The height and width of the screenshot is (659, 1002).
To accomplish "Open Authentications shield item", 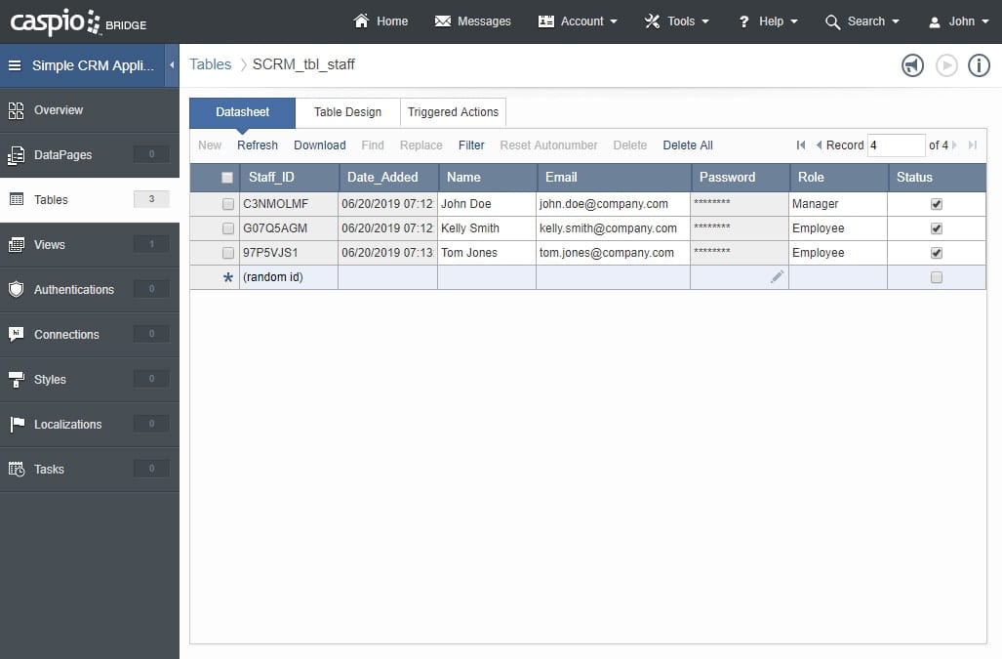I will tap(73, 290).
